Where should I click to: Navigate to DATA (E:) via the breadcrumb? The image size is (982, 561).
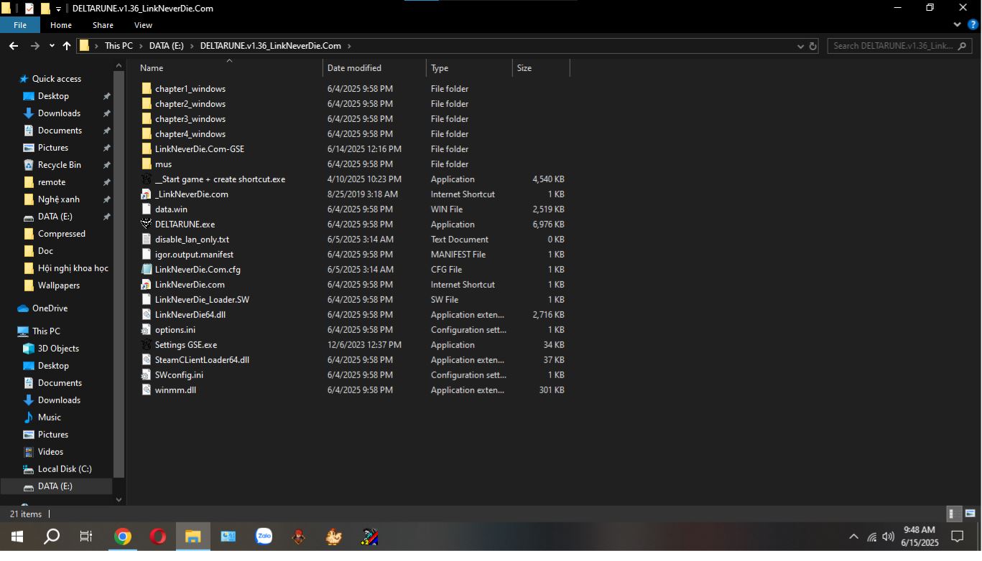[x=166, y=45]
